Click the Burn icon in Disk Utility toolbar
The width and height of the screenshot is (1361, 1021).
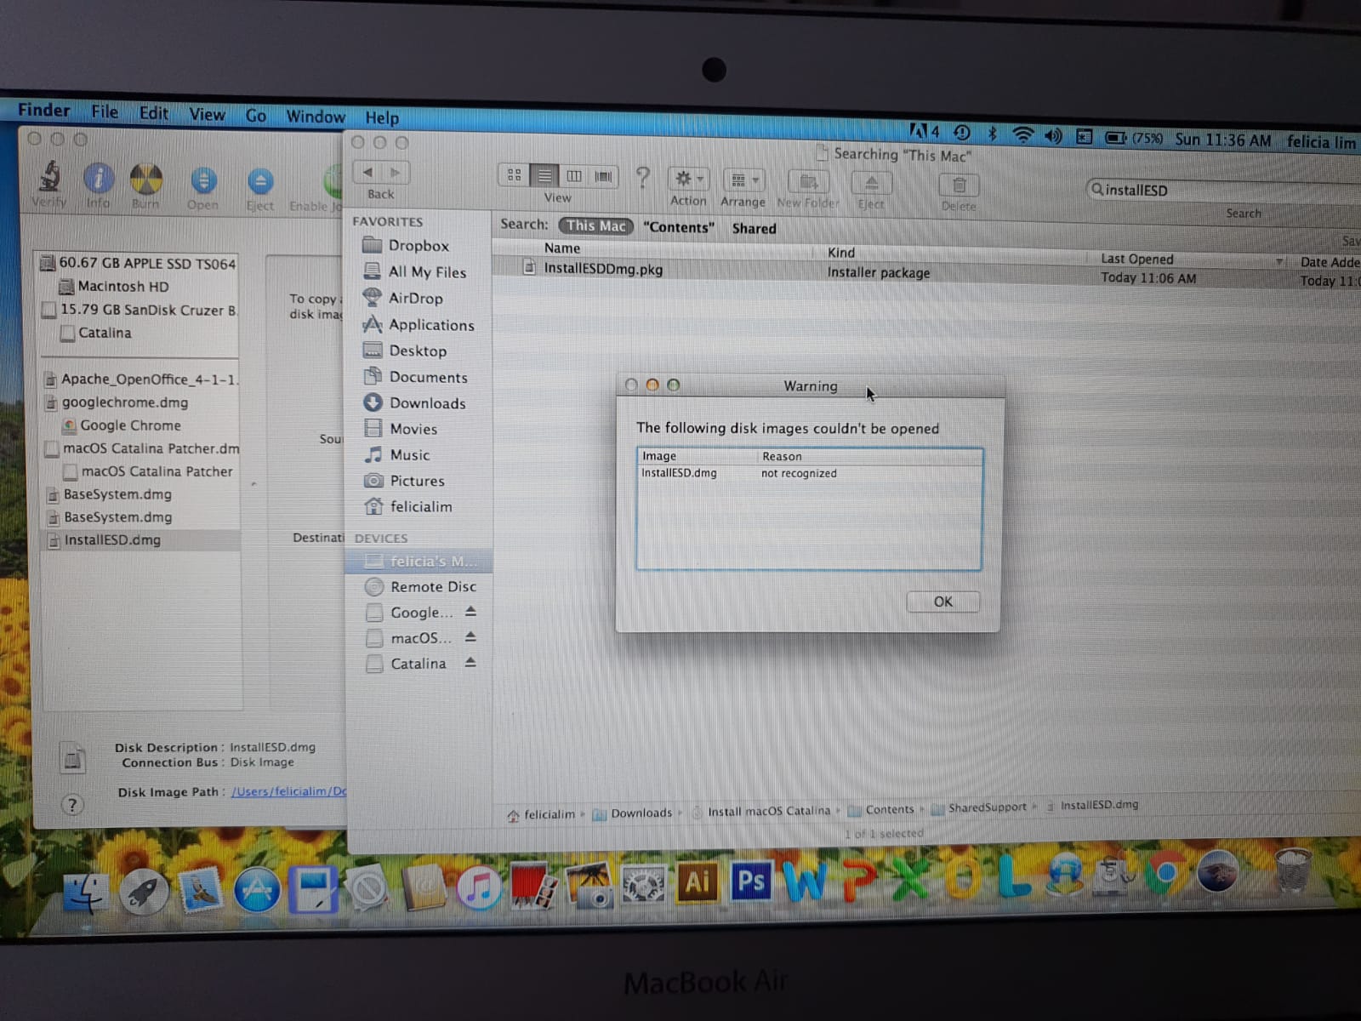point(146,179)
